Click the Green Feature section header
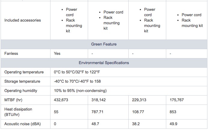This screenshot has height=130, width=208. 104,44
